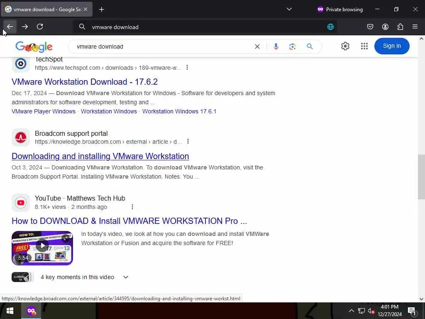425x319 pixels.
Task: Click the scrollbar up arrow
Action: [421, 39]
